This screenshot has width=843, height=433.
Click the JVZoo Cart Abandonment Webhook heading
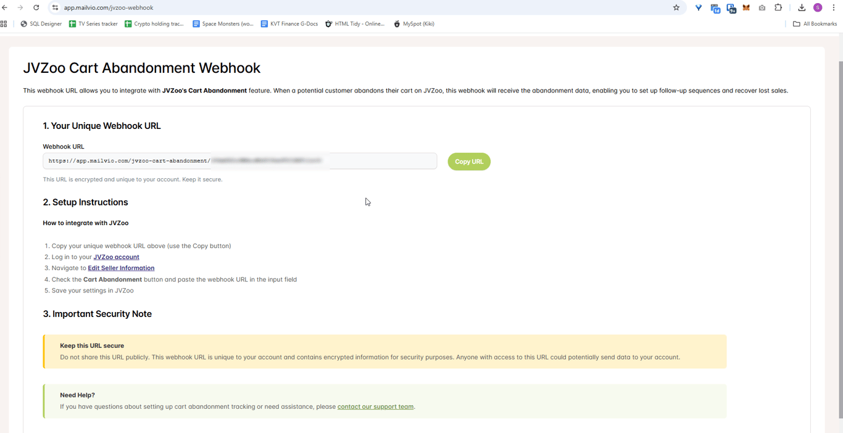142,68
